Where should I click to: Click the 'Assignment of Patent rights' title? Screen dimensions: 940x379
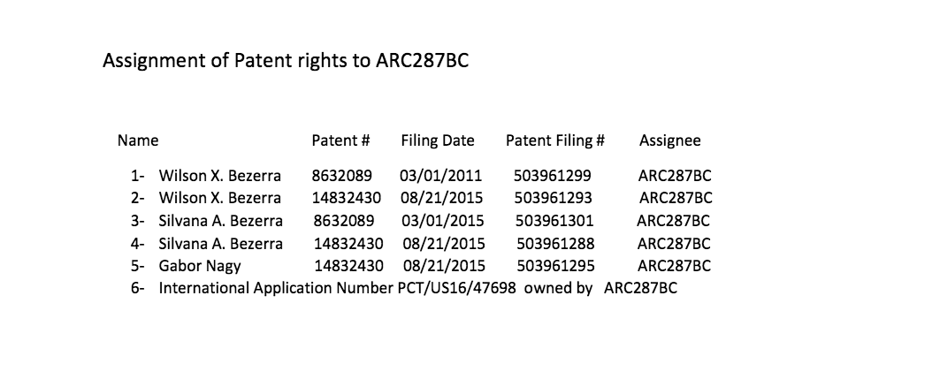pos(291,61)
